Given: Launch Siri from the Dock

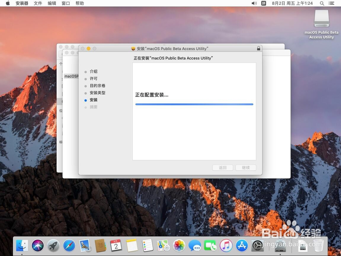Looking at the screenshot, I should (x=38, y=245).
